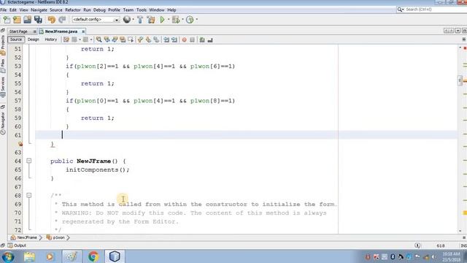Collapse the NewJFrame constructor fold
Screen dimensions: 467x263
(29, 161)
